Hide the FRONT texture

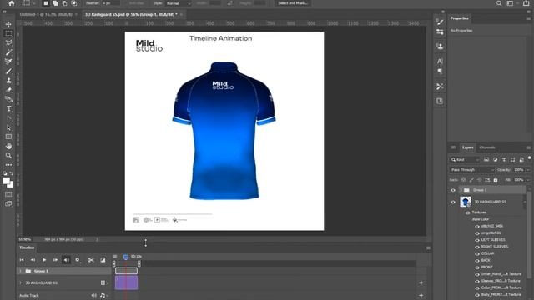click(477, 267)
